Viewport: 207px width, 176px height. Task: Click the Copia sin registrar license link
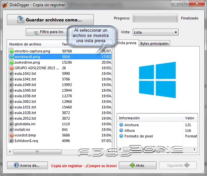click(x=84, y=166)
